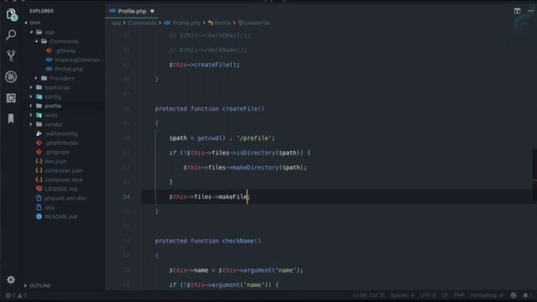This screenshot has width=537, height=302.
Task: Click the app breadcrumb segment
Action: [116, 23]
